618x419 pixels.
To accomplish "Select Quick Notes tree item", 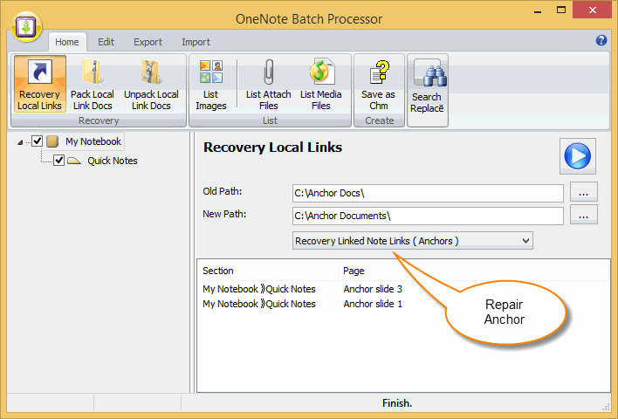I will 113,161.
